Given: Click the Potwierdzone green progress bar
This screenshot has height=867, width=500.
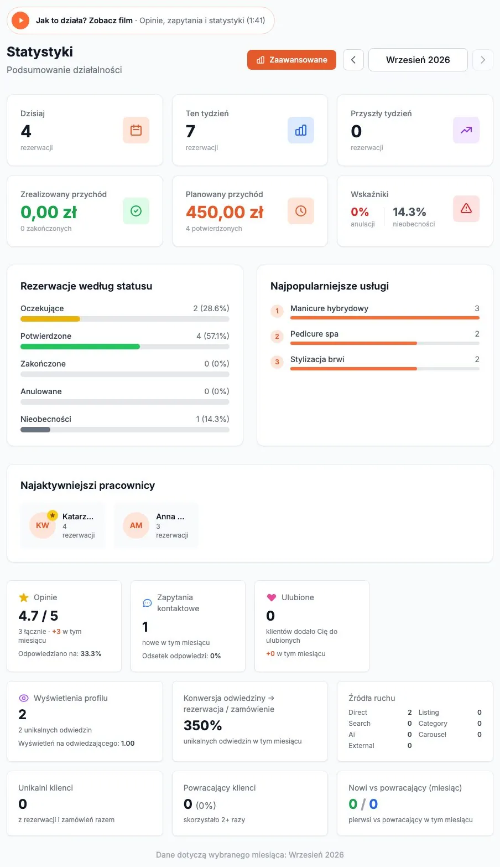Looking at the screenshot, I should coord(80,347).
